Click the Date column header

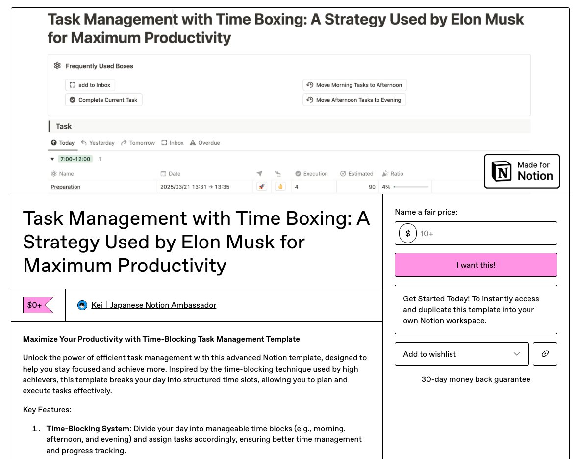coord(170,174)
